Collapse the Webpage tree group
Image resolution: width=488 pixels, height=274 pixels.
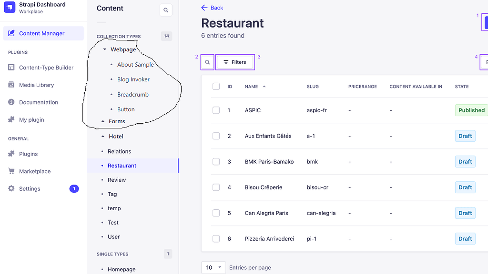(x=105, y=49)
